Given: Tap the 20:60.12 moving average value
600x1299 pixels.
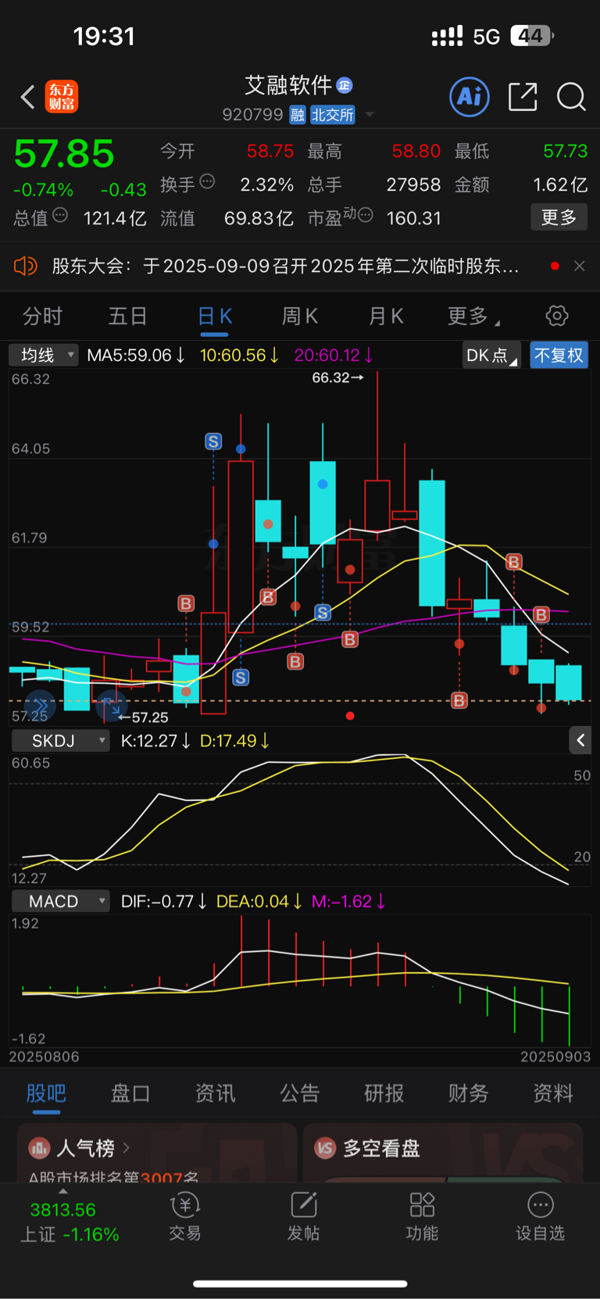Looking at the screenshot, I should coord(334,355).
